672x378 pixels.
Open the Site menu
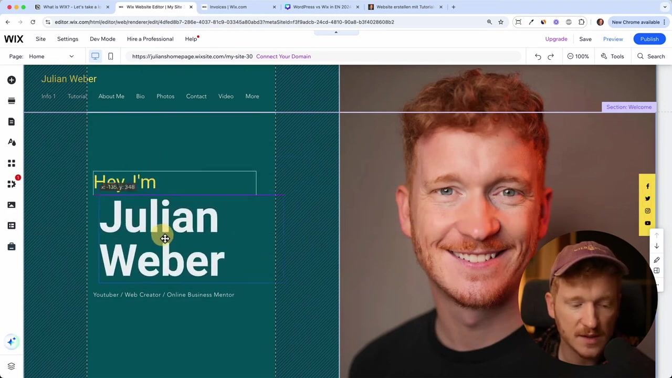pos(40,39)
